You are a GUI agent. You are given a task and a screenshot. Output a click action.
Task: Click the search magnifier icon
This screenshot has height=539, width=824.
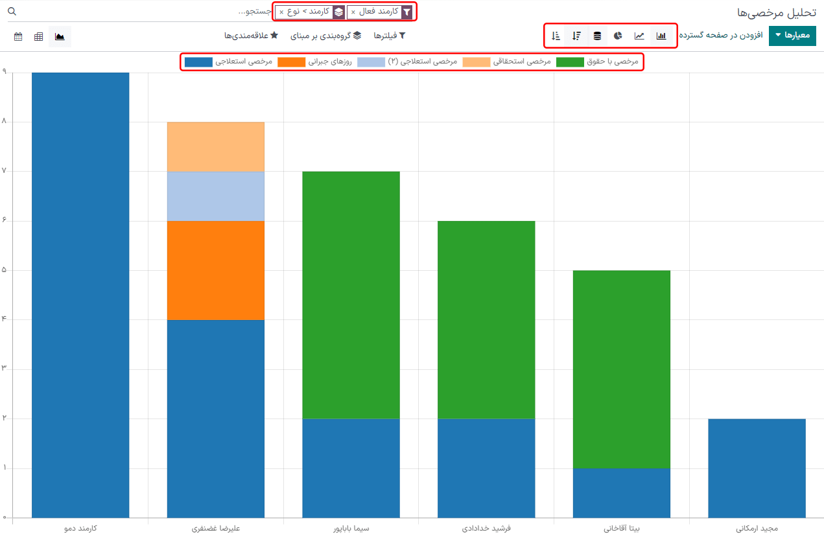[12, 12]
